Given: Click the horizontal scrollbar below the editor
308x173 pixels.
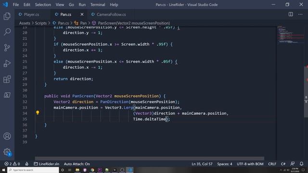Looking at the screenshot, I should (x=150, y=158).
